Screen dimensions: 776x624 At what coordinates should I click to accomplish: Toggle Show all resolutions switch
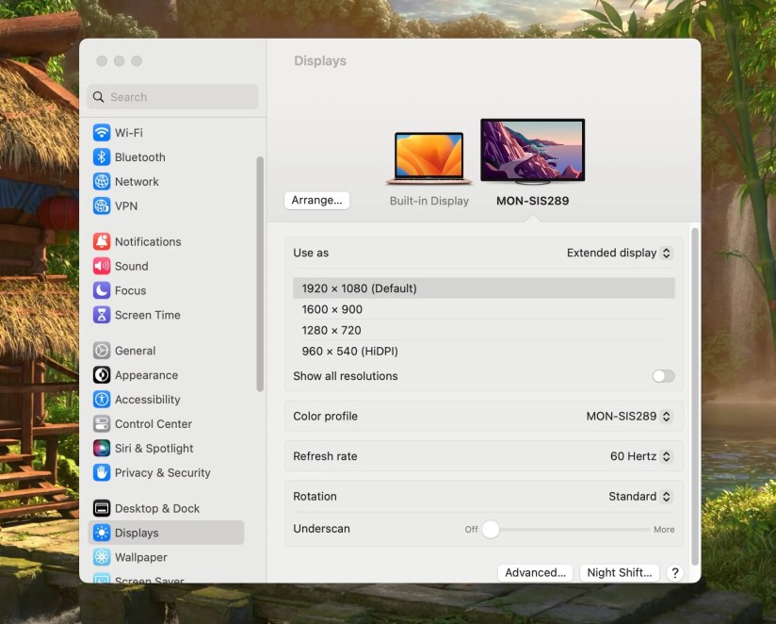click(663, 375)
